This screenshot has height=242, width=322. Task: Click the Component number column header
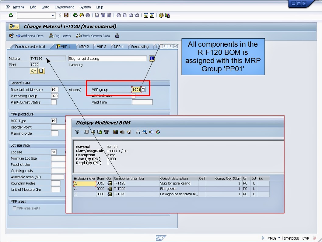click(x=137, y=178)
